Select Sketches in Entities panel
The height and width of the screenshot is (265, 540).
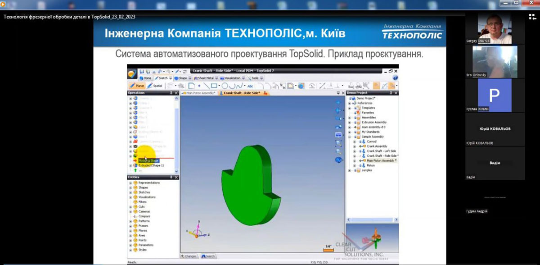tap(144, 192)
